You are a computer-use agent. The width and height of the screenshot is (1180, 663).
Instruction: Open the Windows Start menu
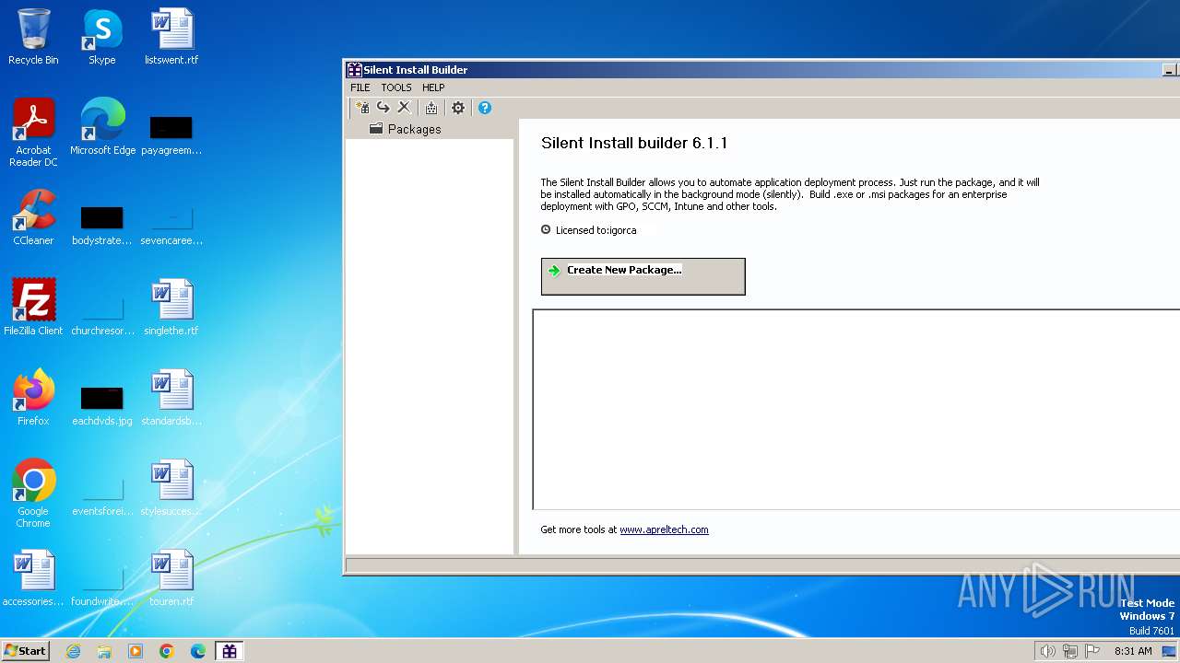25,650
